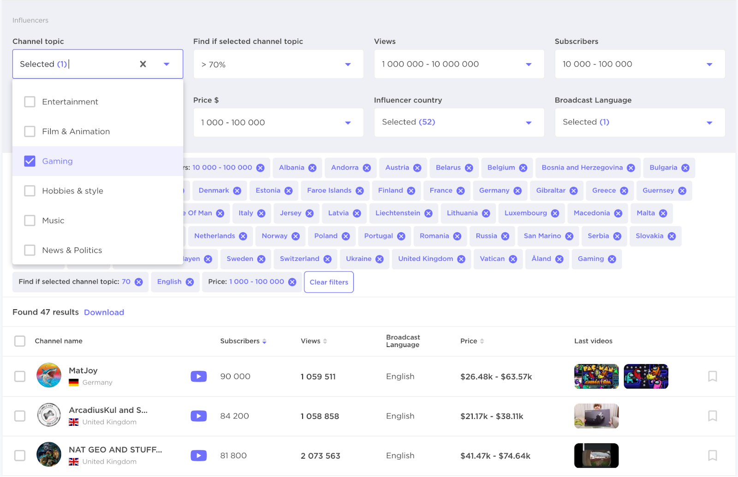Remove the United Kingdom filter tag
The width and height of the screenshot is (738, 477).
[x=461, y=259]
